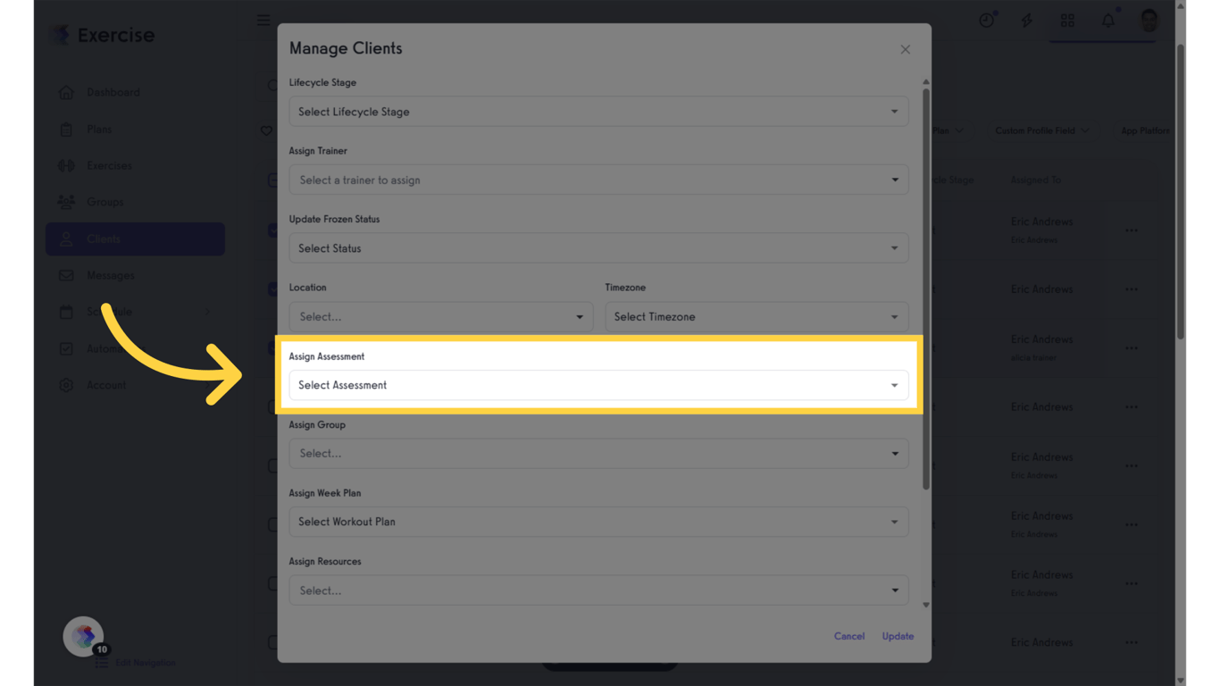Click the Update button
The height and width of the screenshot is (686, 1220).
click(898, 636)
